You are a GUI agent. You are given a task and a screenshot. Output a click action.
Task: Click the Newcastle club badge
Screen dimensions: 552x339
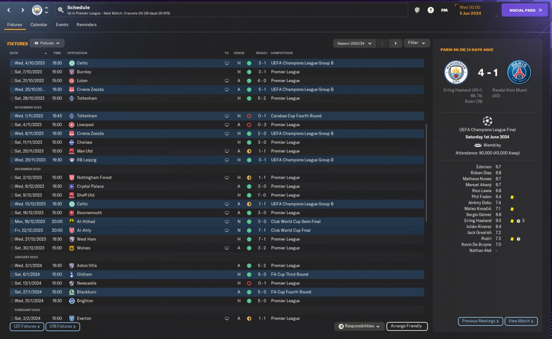pyautogui.click(x=72, y=283)
